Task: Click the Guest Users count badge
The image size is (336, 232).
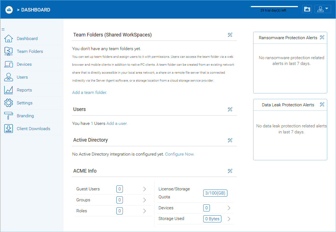Action: [119, 189]
